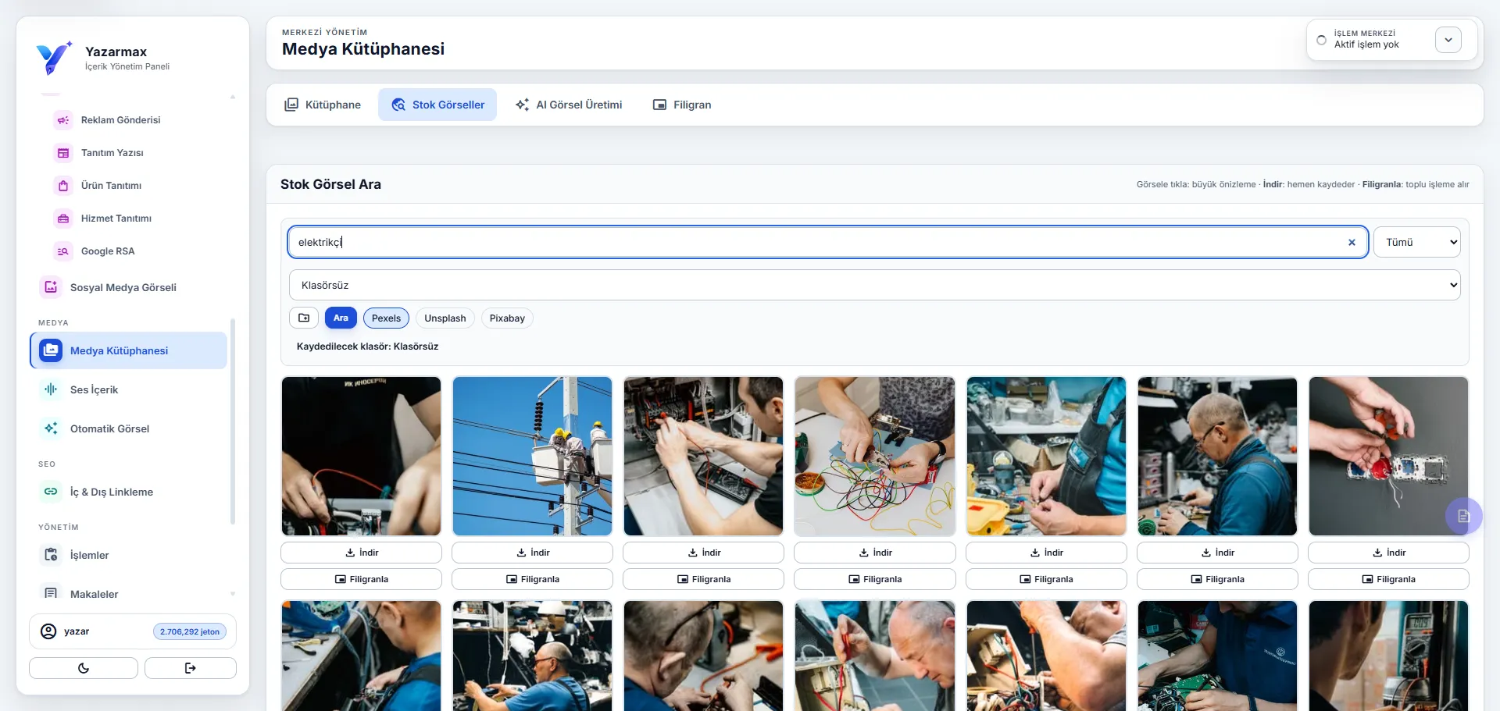Toggle the Unsplash source filter
The height and width of the screenshot is (711, 1500).
tap(445, 318)
